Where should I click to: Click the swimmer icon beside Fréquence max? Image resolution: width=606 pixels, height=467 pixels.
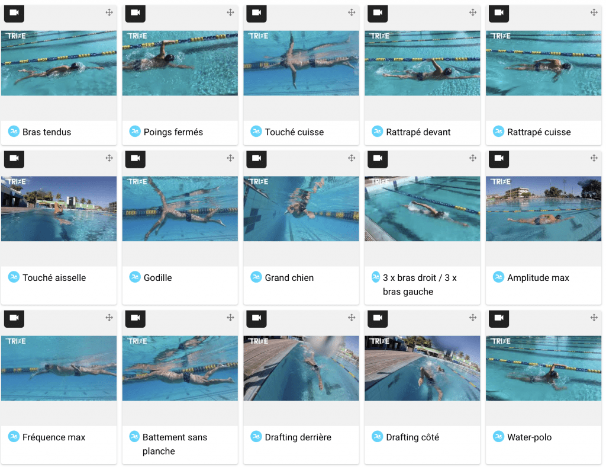[x=14, y=437]
